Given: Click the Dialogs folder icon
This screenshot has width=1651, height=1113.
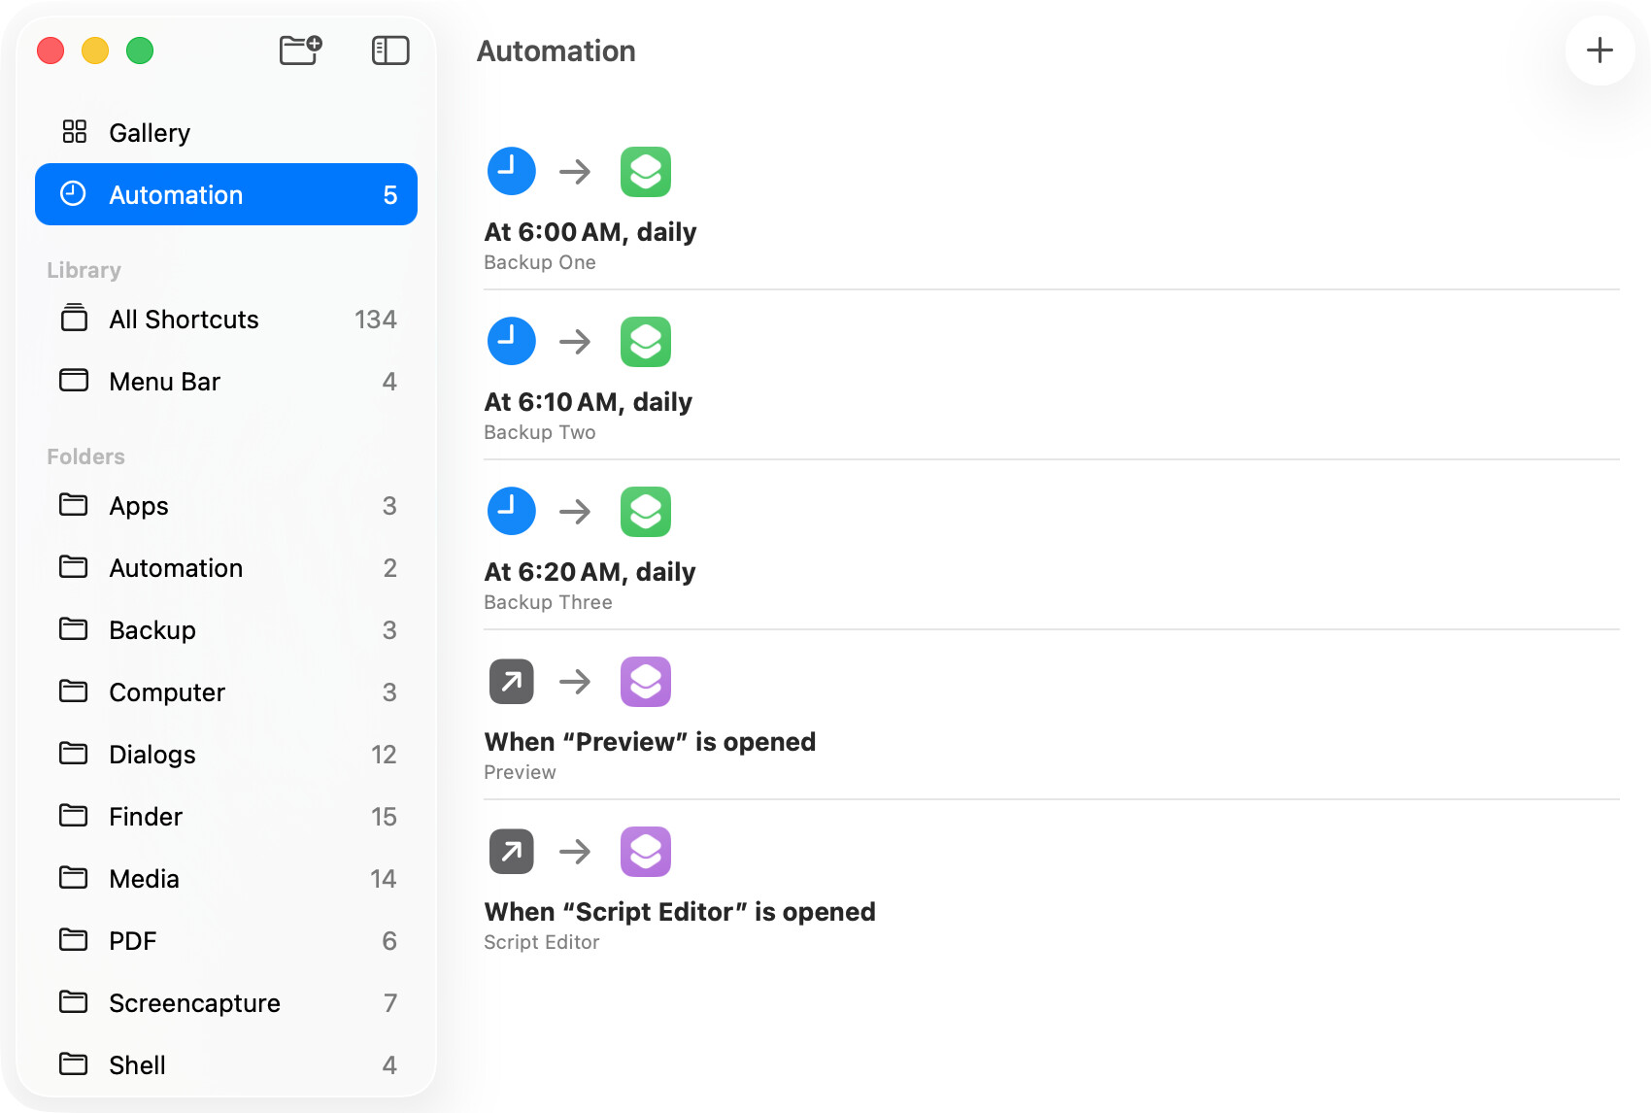Looking at the screenshot, I should click(x=74, y=753).
